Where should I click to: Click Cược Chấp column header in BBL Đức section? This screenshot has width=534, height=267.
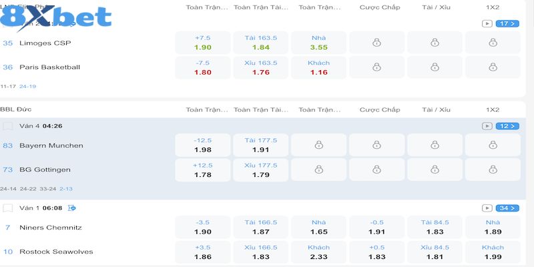coord(380,109)
